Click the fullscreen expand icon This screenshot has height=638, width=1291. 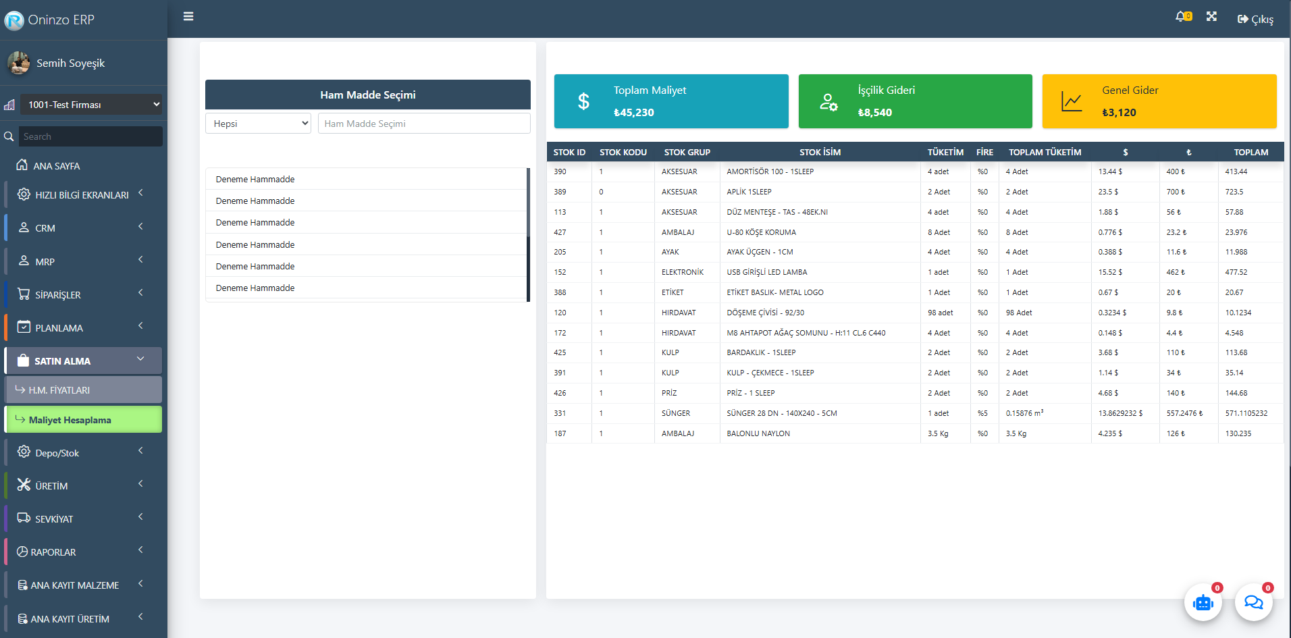(x=1211, y=16)
